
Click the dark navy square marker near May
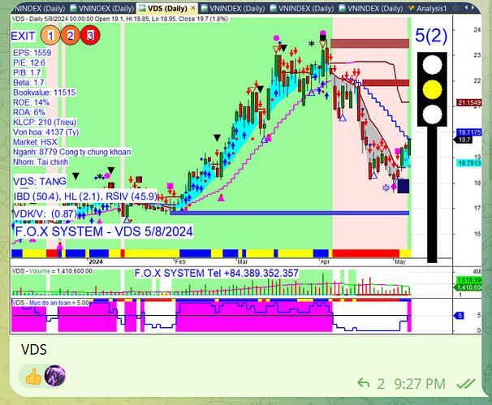coord(404,186)
